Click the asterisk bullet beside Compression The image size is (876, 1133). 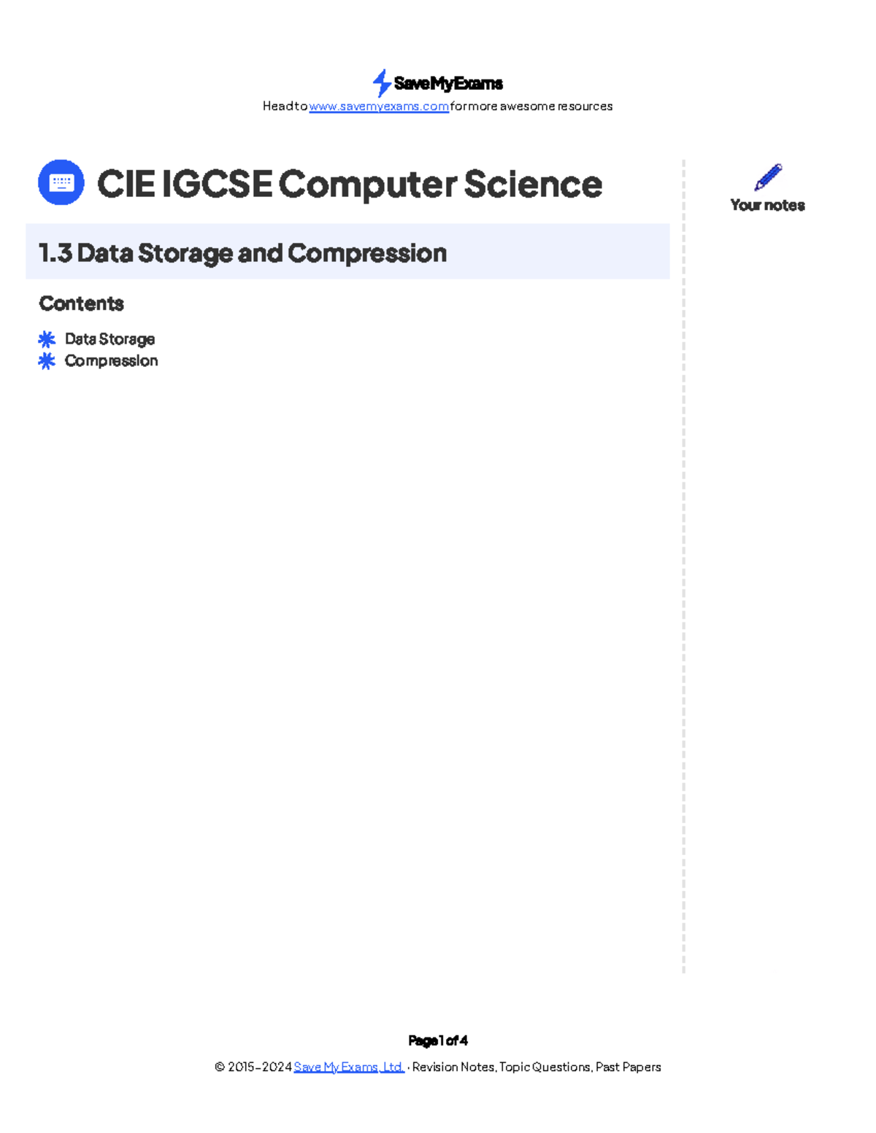[x=47, y=361]
